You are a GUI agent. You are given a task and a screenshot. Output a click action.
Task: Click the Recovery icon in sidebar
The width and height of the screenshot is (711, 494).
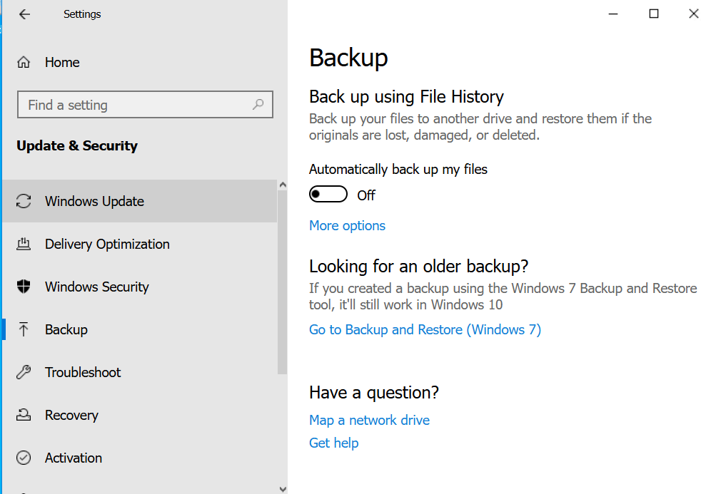pyautogui.click(x=24, y=415)
